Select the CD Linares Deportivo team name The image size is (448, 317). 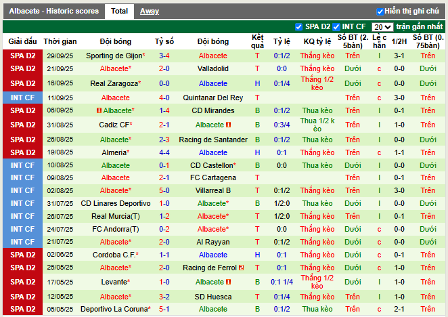[116, 203]
